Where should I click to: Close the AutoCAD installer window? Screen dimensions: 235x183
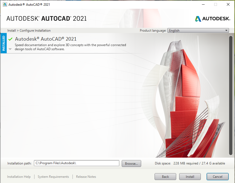click(x=228, y=4)
